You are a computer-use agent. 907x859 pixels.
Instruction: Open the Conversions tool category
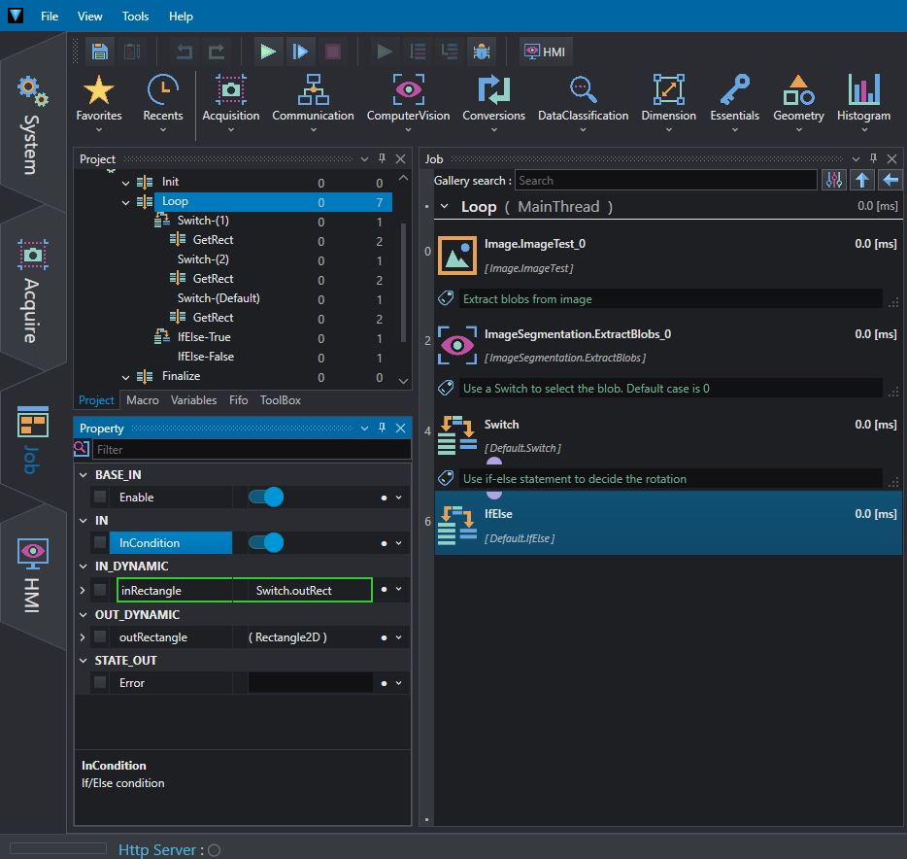[494, 103]
